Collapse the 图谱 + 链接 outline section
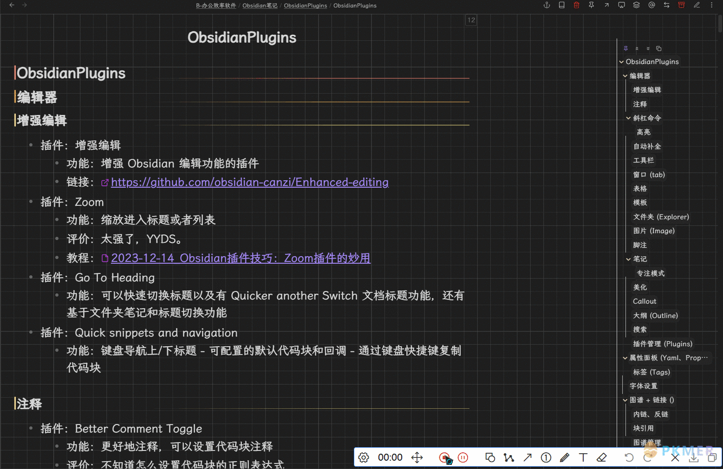Image resolution: width=723 pixels, height=469 pixels. (x=625, y=400)
